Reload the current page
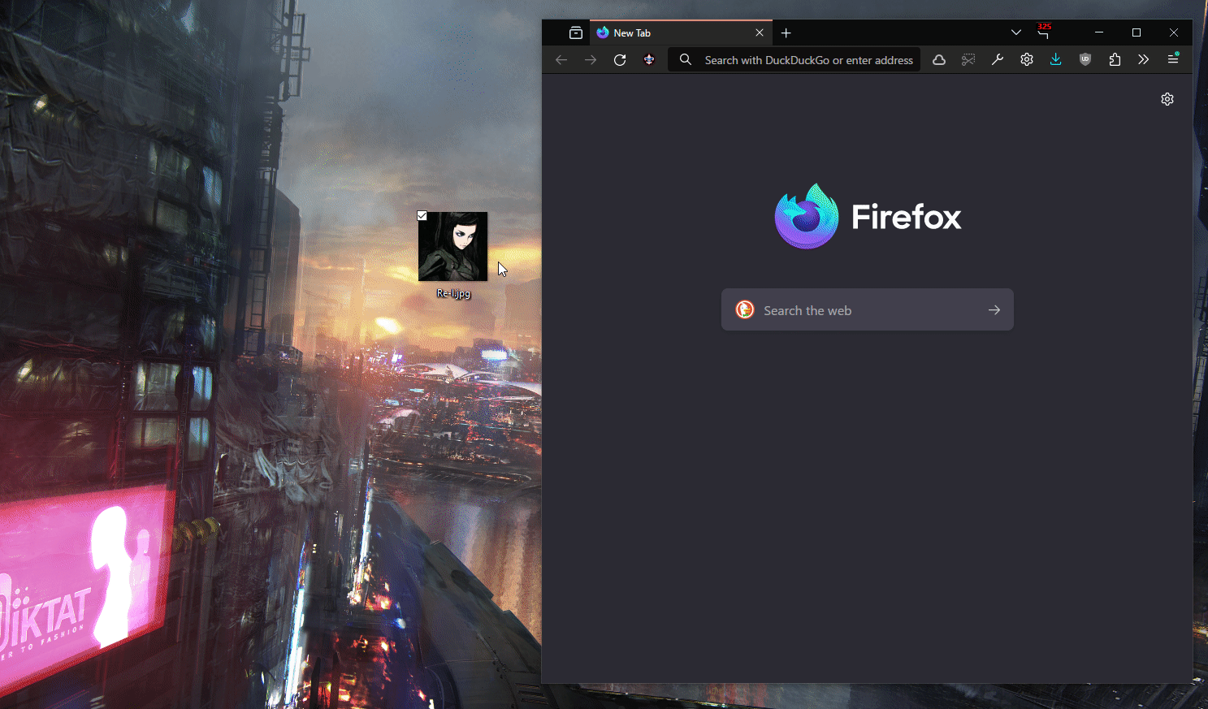Image resolution: width=1208 pixels, height=709 pixels. coord(620,60)
